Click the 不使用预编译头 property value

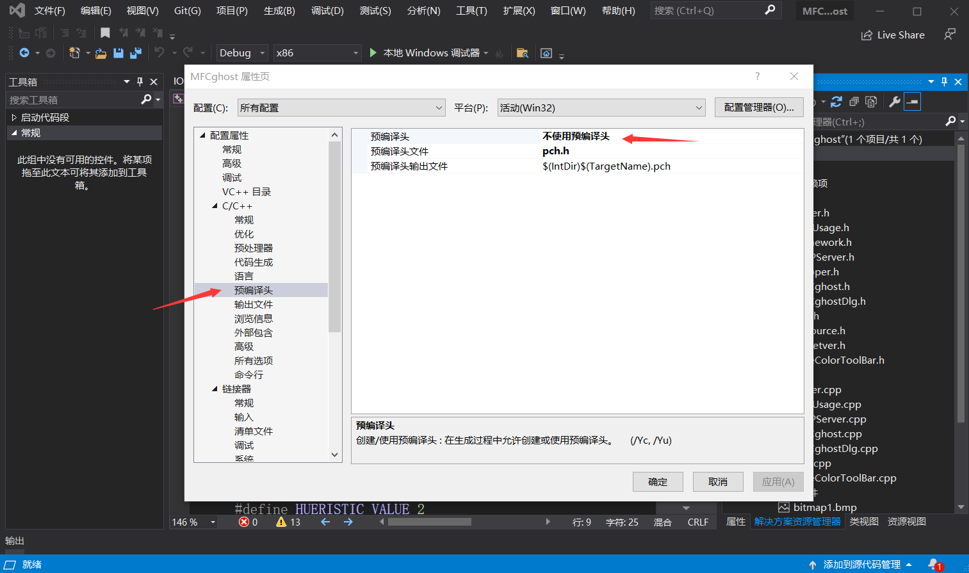(x=576, y=136)
